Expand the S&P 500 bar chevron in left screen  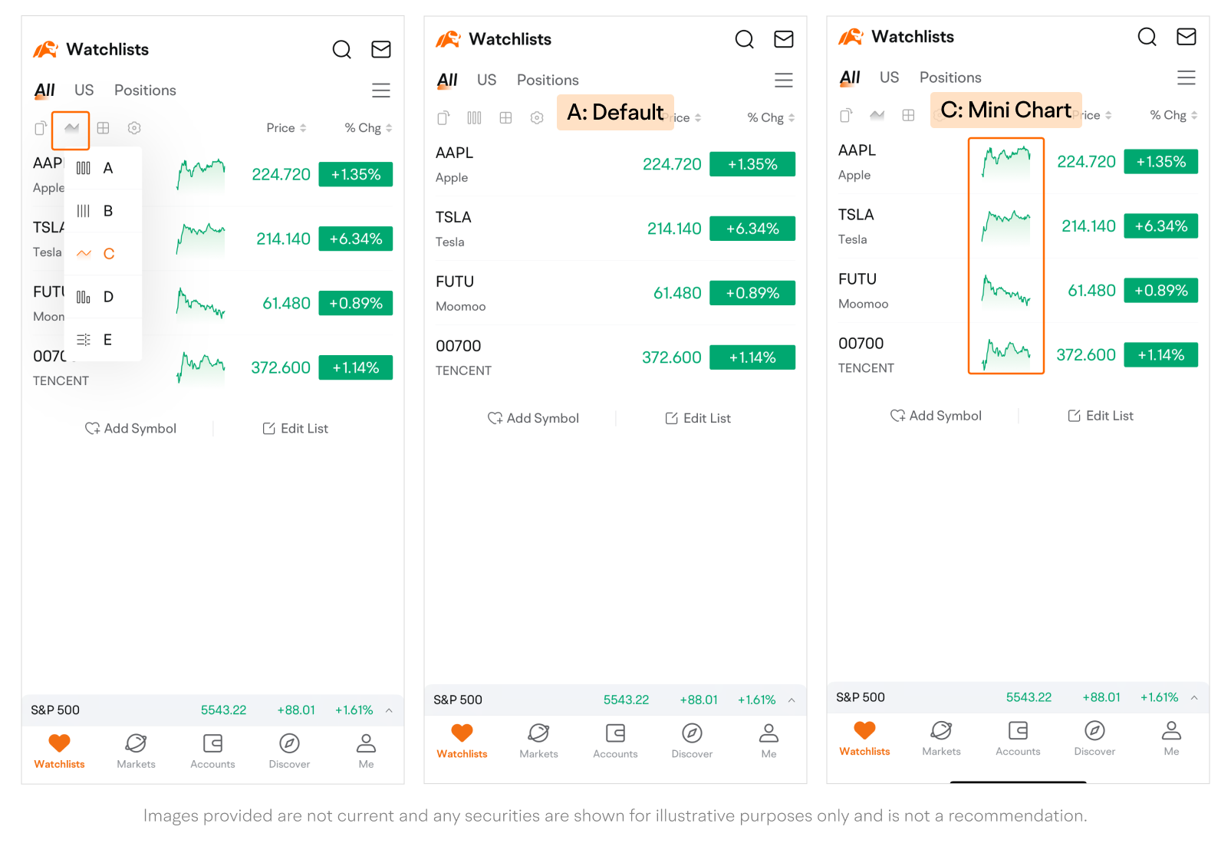(x=389, y=710)
